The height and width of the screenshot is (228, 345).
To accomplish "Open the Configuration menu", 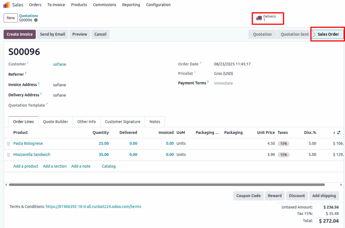I will (x=158, y=5).
